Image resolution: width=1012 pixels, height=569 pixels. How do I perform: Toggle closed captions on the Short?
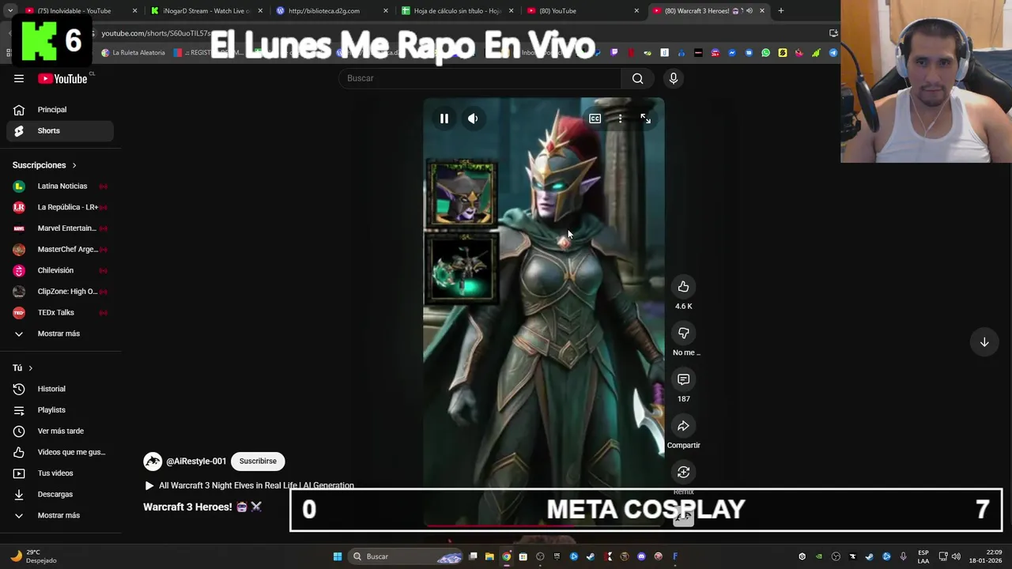pyautogui.click(x=595, y=119)
